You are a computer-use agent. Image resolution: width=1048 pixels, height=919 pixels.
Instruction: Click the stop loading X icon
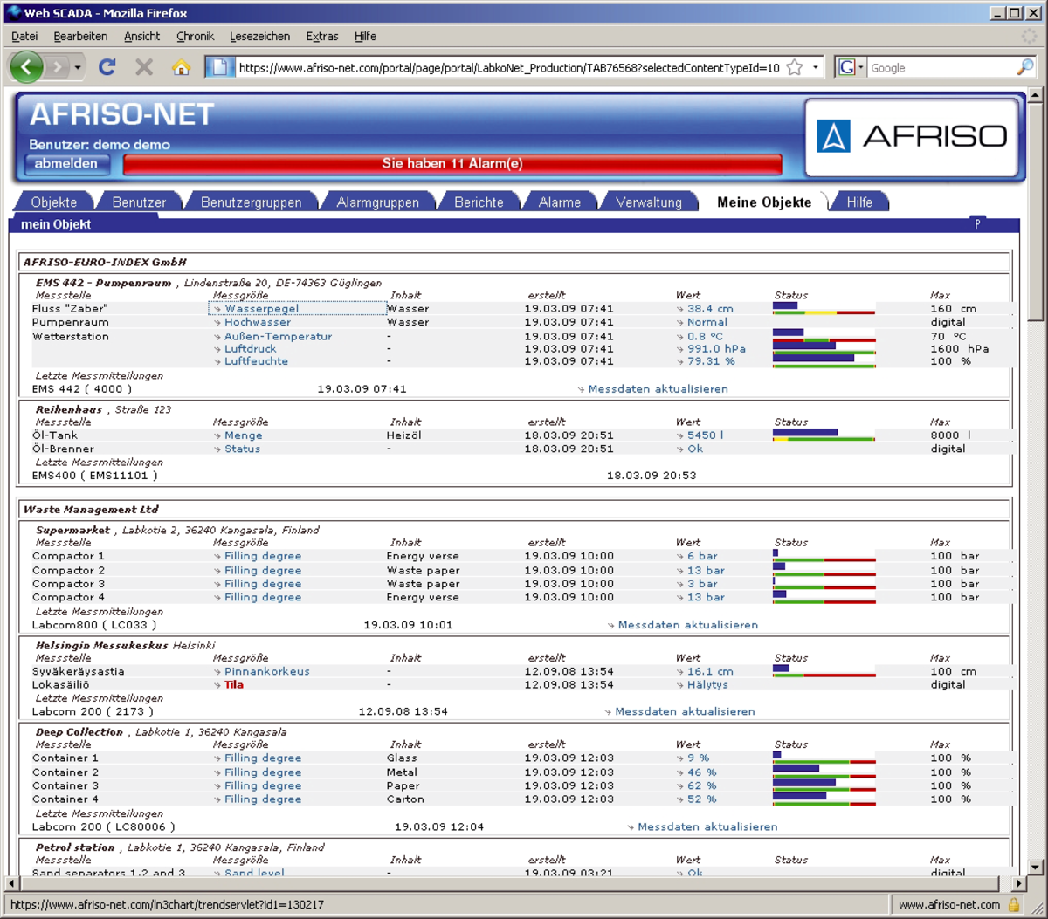tap(144, 67)
